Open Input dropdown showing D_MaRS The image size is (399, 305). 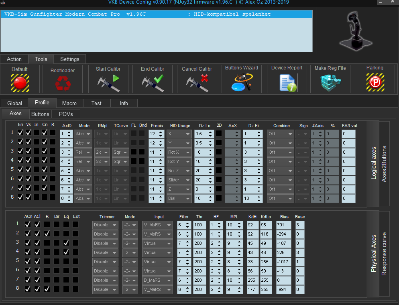pyautogui.click(x=157, y=280)
